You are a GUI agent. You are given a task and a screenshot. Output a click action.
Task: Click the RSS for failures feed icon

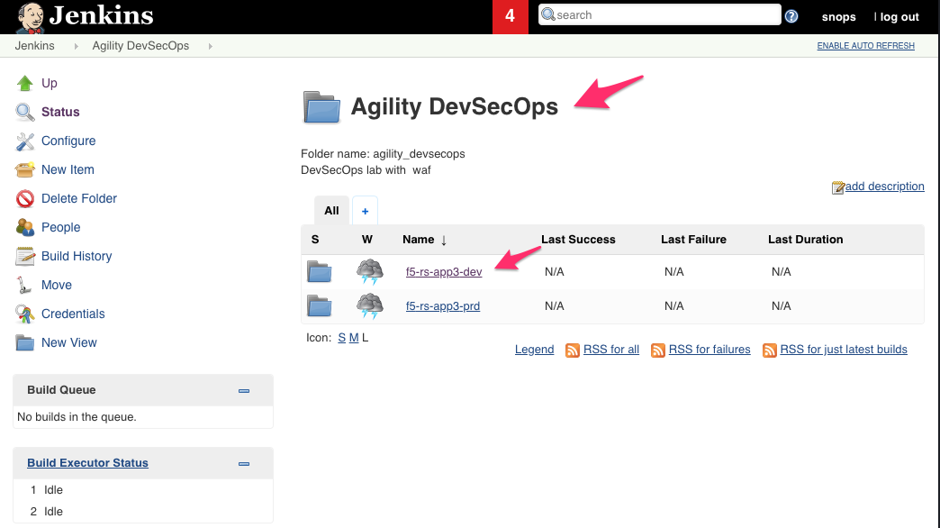pyautogui.click(x=657, y=350)
